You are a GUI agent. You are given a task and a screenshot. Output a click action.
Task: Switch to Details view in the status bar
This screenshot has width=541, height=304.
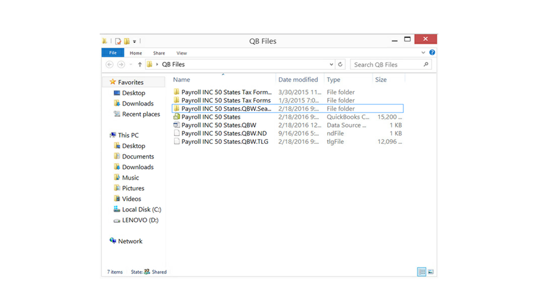click(x=422, y=272)
